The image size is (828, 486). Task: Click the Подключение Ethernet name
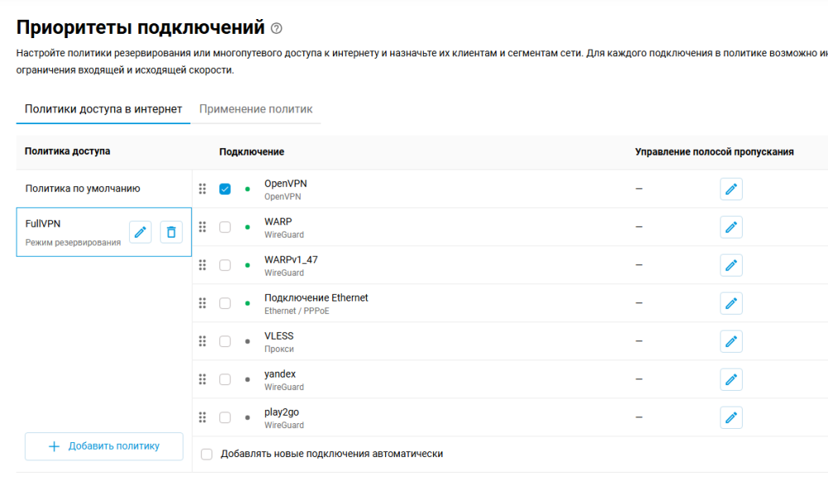(316, 297)
